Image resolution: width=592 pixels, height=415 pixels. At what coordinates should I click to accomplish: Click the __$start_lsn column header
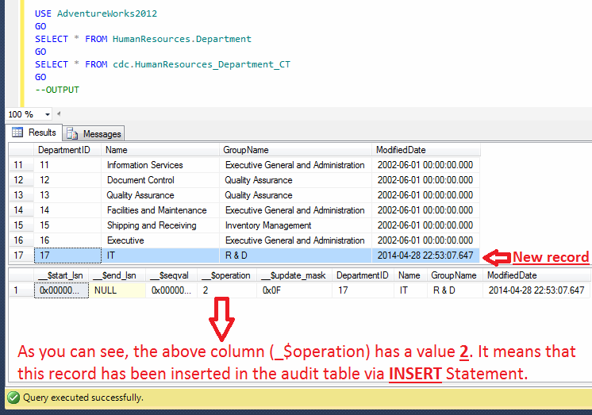tap(60, 275)
